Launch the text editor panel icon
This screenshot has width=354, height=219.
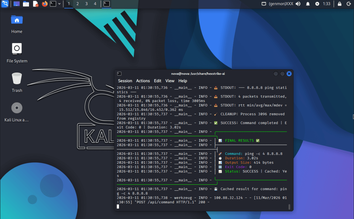coord(35,4)
